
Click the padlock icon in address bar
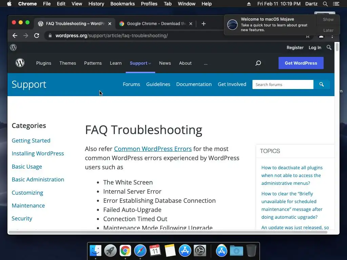tap(50, 36)
